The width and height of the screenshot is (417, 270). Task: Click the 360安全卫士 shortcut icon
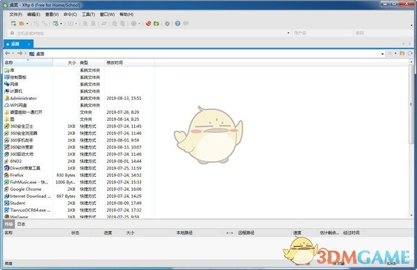[7, 126]
